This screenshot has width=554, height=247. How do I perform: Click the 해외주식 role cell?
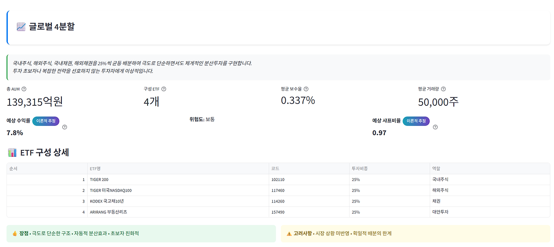coord(490,190)
